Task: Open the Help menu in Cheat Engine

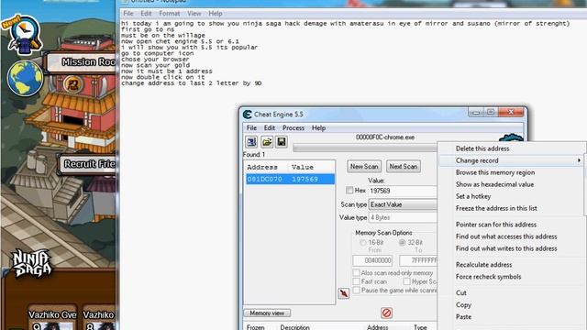Action: [x=318, y=128]
